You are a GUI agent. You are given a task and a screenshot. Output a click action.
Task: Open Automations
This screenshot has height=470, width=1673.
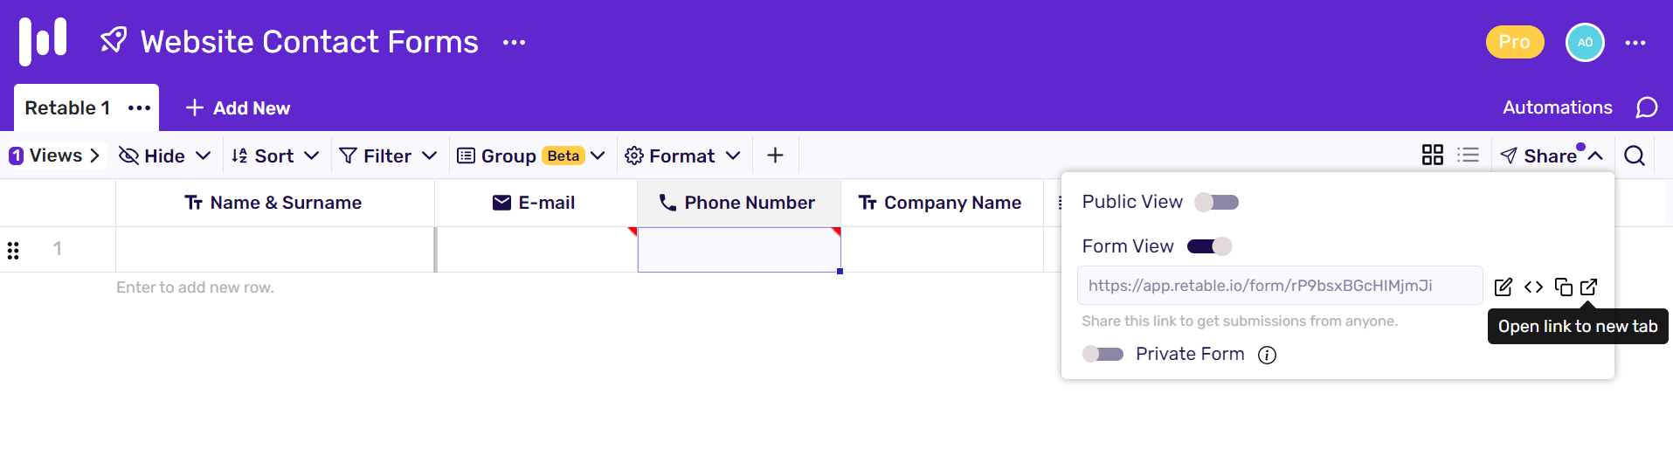1557,107
